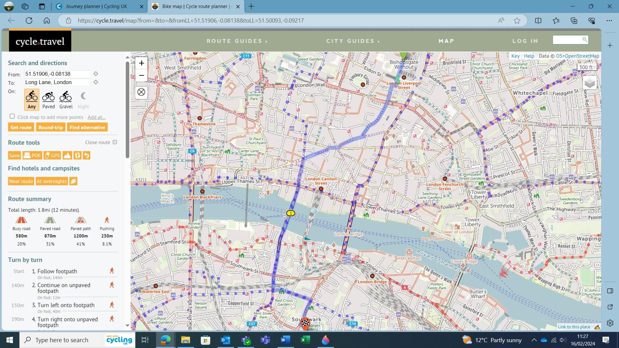Select the Paved surface option
Image resolution: width=619 pixels, height=348 pixels.
pos(48,99)
